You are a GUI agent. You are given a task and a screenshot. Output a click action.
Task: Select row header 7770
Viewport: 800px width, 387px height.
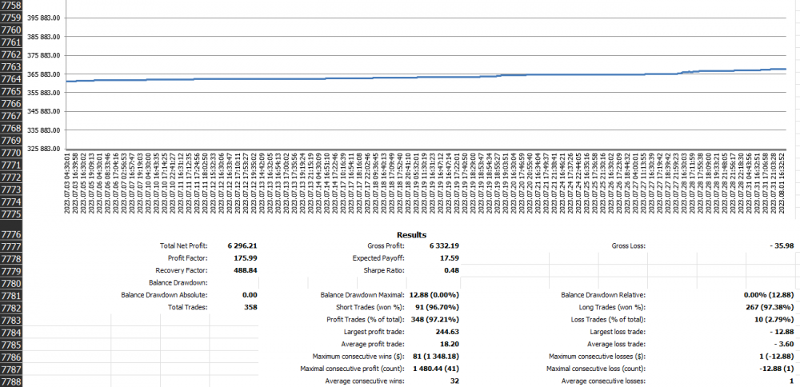point(11,152)
